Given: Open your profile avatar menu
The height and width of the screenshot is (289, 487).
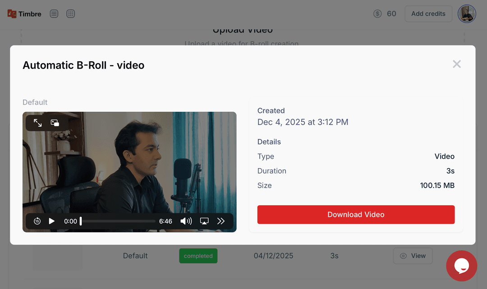Looking at the screenshot, I should (467, 14).
